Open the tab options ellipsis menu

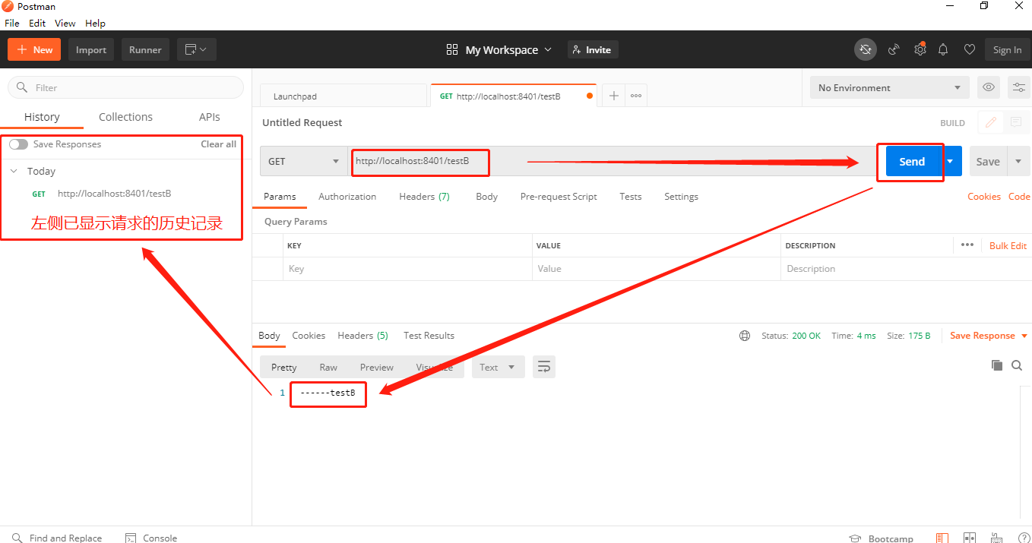pyautogui.click(x=636, y=96)
